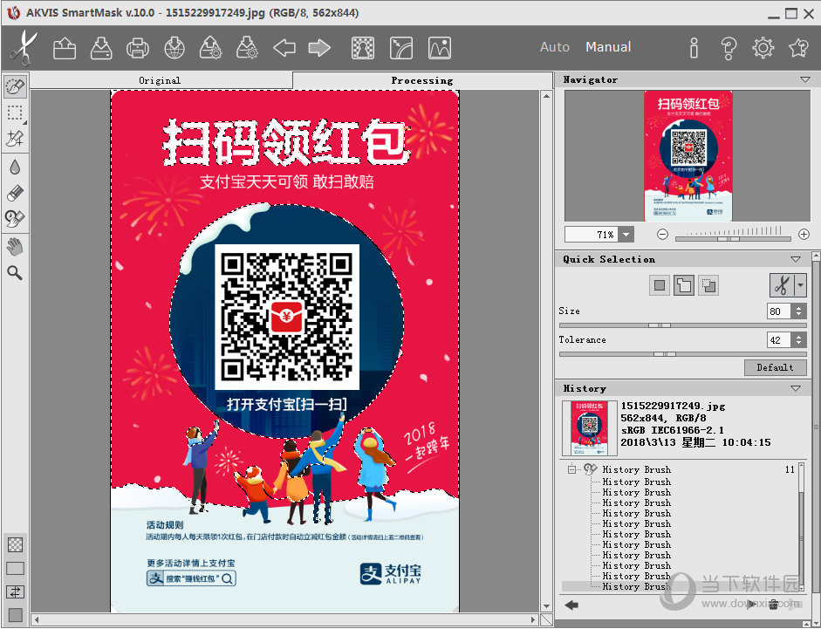The width and height of the screenshot is (821, 629).
Task: Collapse the History panel triangle
Action: (796, 388)
